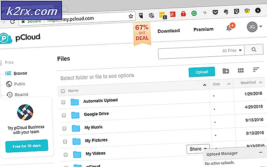Click the My Music folder icon
This screenshot has width=267, height=167.
pyautogui.click(x=76, y=128)
